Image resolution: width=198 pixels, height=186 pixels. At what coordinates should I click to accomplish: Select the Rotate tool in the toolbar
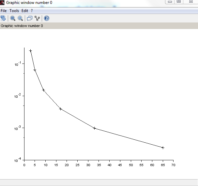click(3, 18)
